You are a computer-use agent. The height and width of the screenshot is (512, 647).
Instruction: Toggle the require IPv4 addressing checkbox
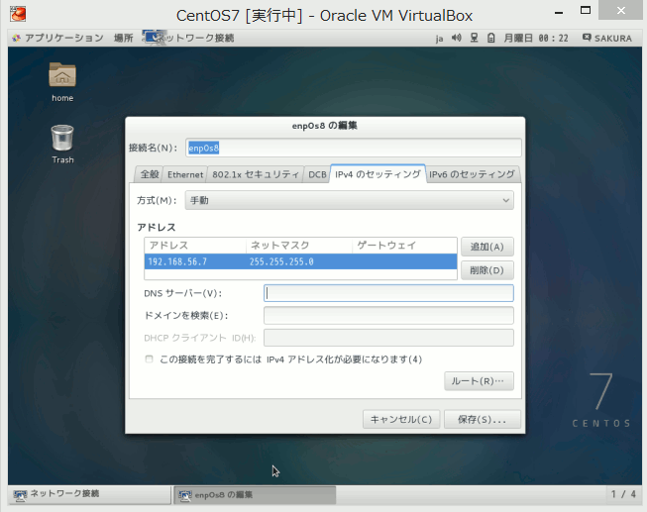pos(150,358)
